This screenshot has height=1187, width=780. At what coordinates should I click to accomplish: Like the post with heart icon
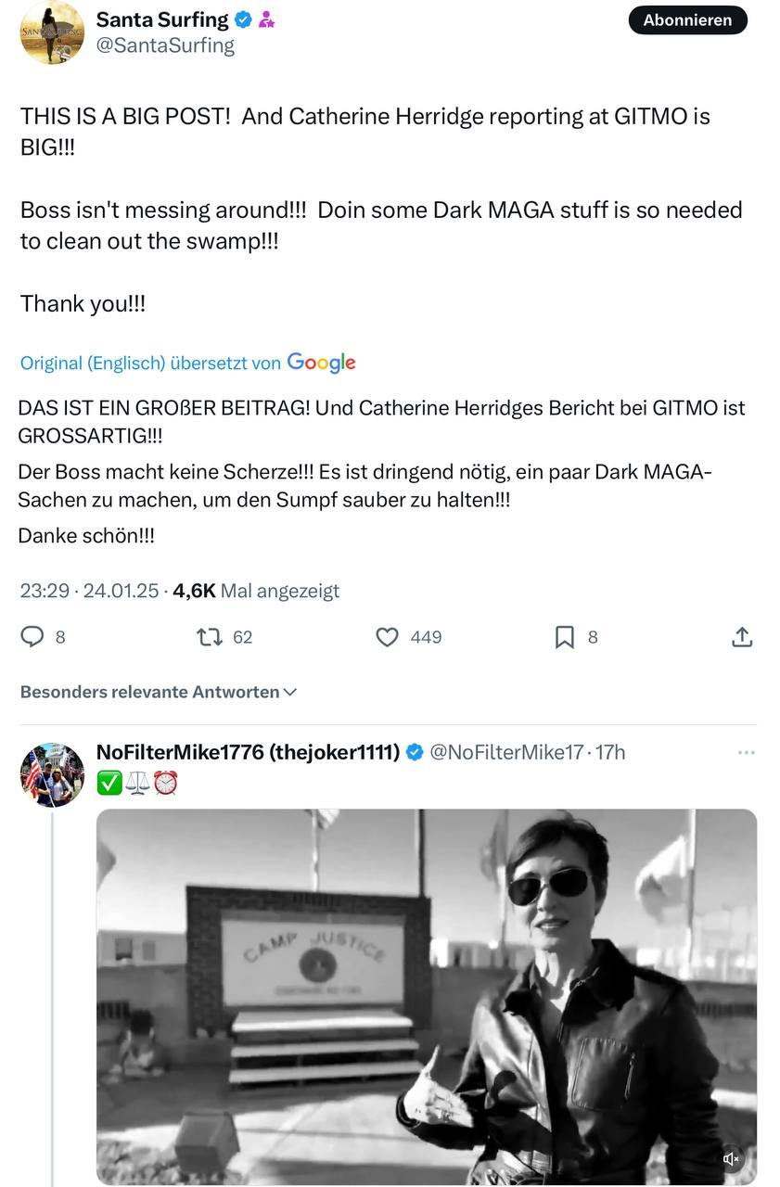(x=387, y=637)
